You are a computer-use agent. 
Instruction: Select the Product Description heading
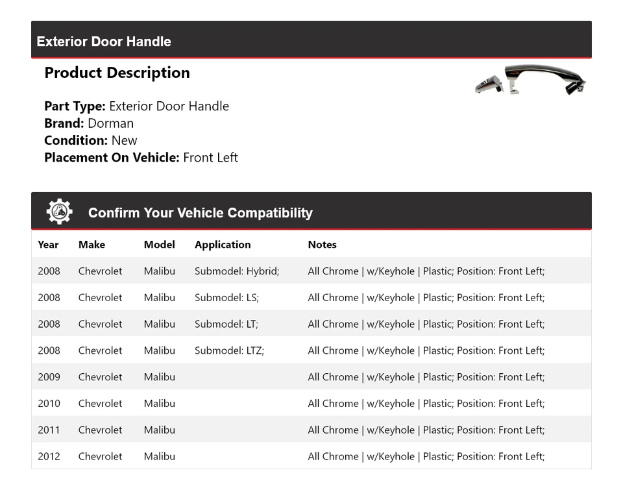117,73
